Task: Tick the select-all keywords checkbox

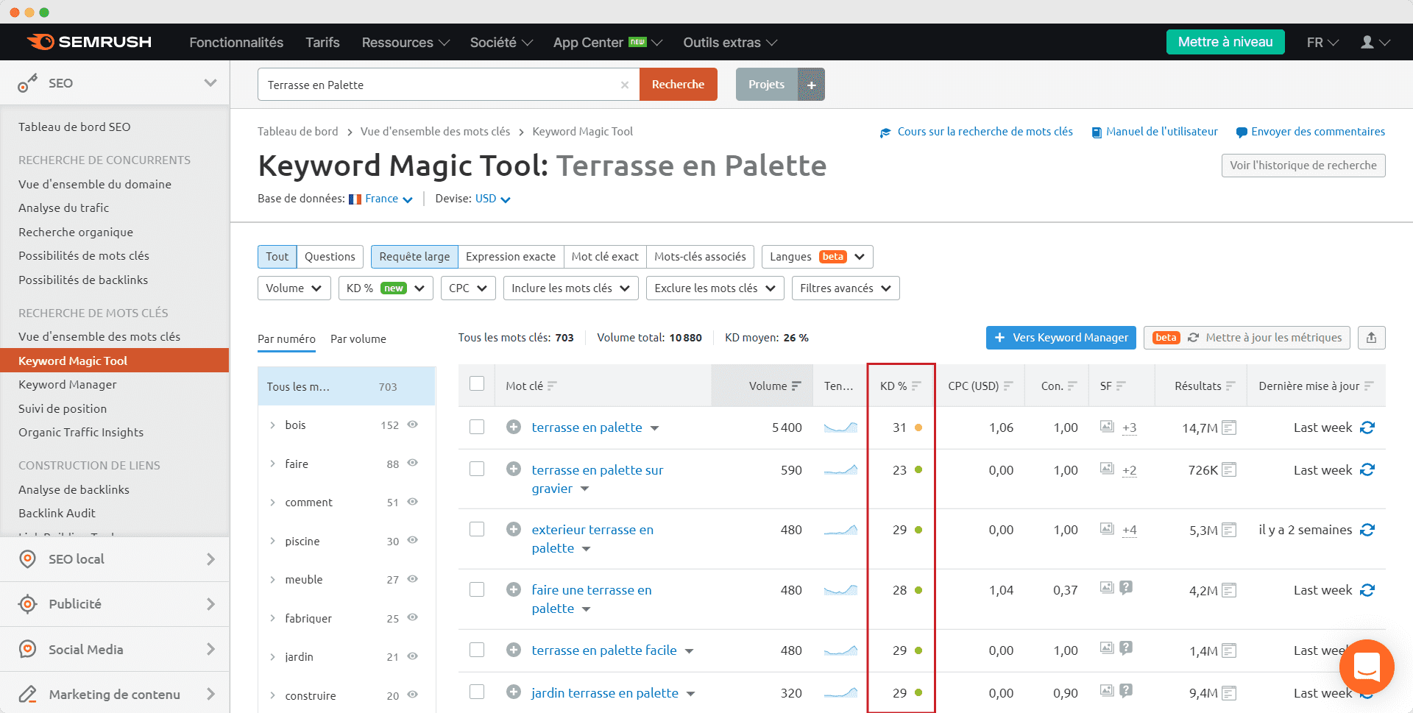Action: pyautogui.click(x=477, y=383)
